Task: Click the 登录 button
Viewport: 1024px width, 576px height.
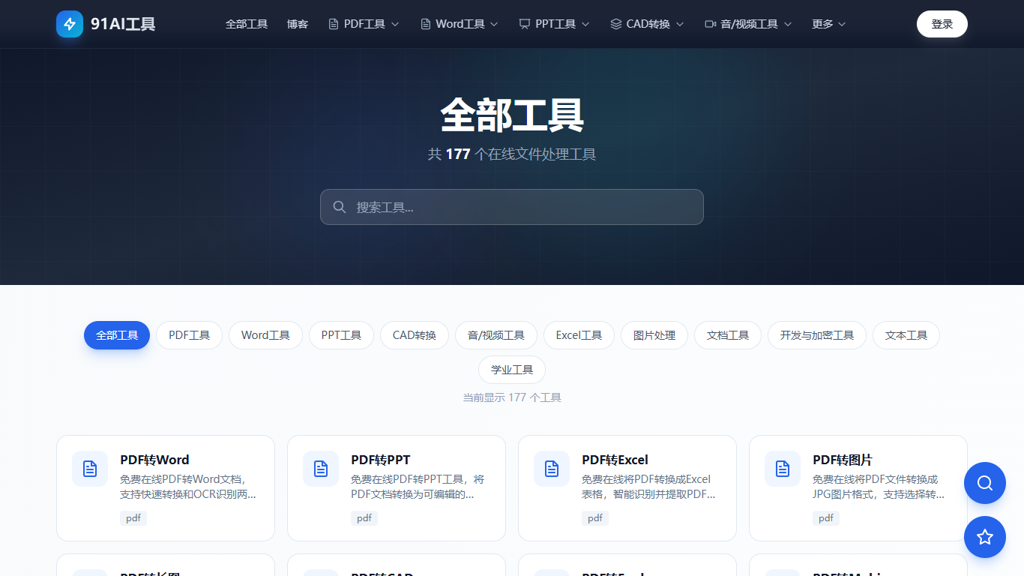Action: pyautogui.click(x=942, y=24)
